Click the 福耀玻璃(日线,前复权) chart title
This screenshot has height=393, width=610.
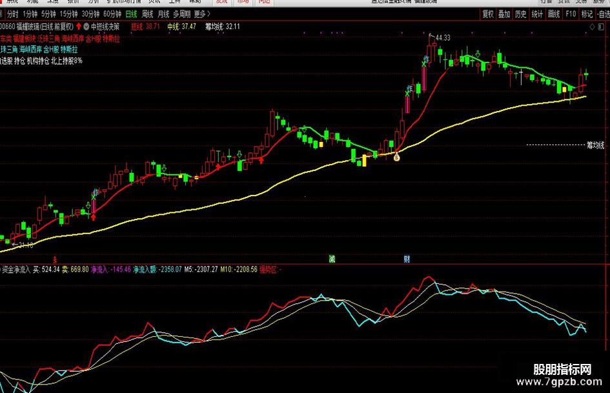pyautogui.click(x=45, y=26)
